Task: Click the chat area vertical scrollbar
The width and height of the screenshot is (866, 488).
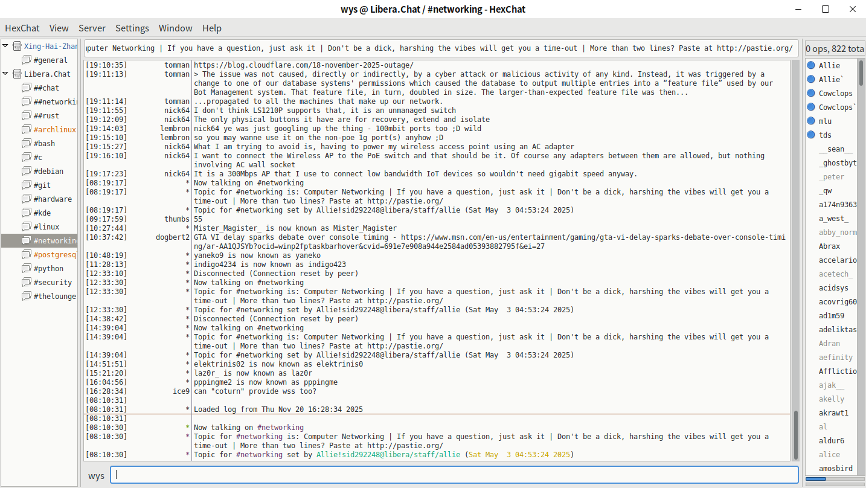Action: (x=795, y=435)
